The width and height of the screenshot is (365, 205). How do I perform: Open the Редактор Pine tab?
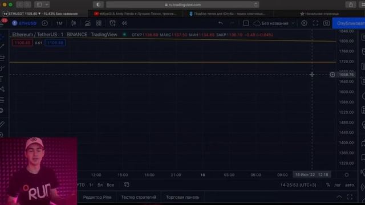pyautogui.click(x=97, y=198)
